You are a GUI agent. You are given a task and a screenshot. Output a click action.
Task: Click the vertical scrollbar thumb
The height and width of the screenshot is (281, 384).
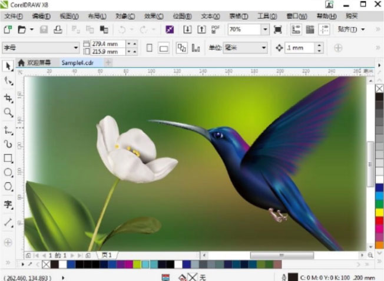coord(370,164)
